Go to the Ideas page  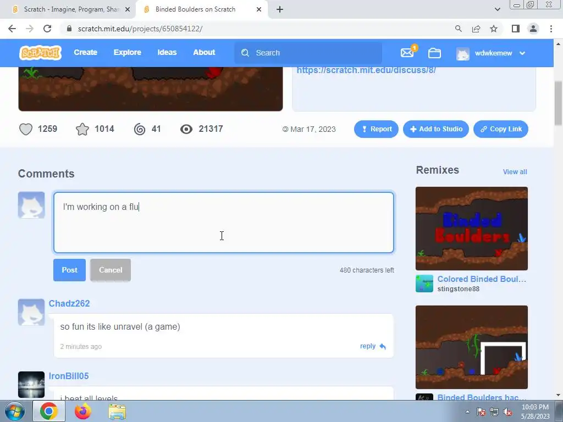click(x=167, y=52)
